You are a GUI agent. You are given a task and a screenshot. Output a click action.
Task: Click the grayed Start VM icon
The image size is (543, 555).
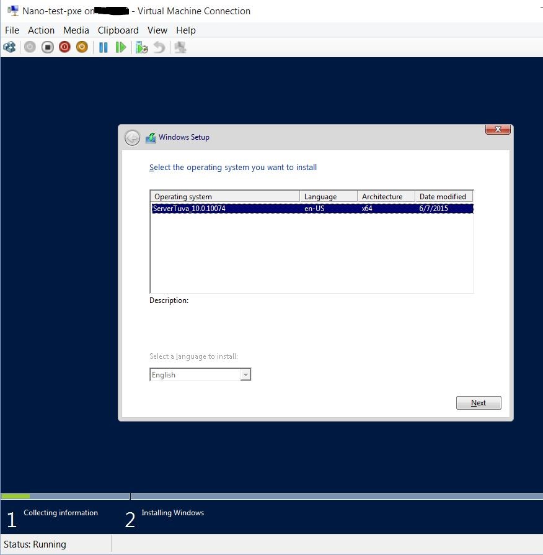tap(30, 47)
